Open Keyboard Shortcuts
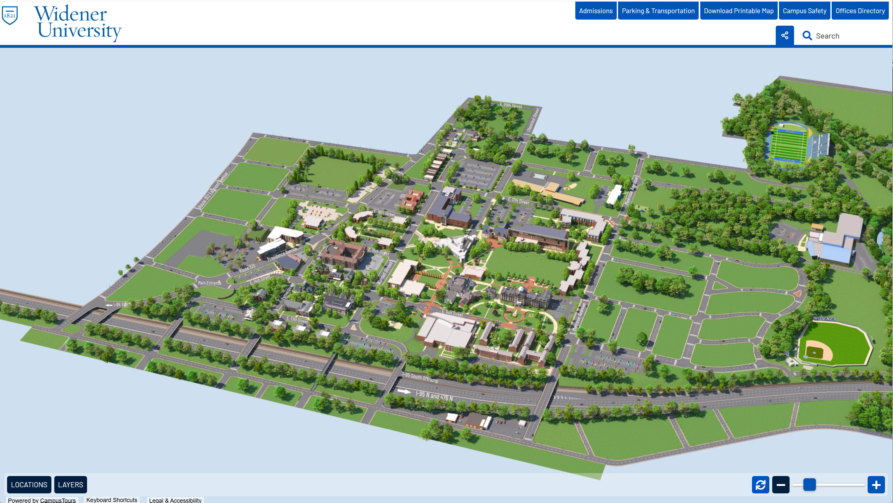 112,499
